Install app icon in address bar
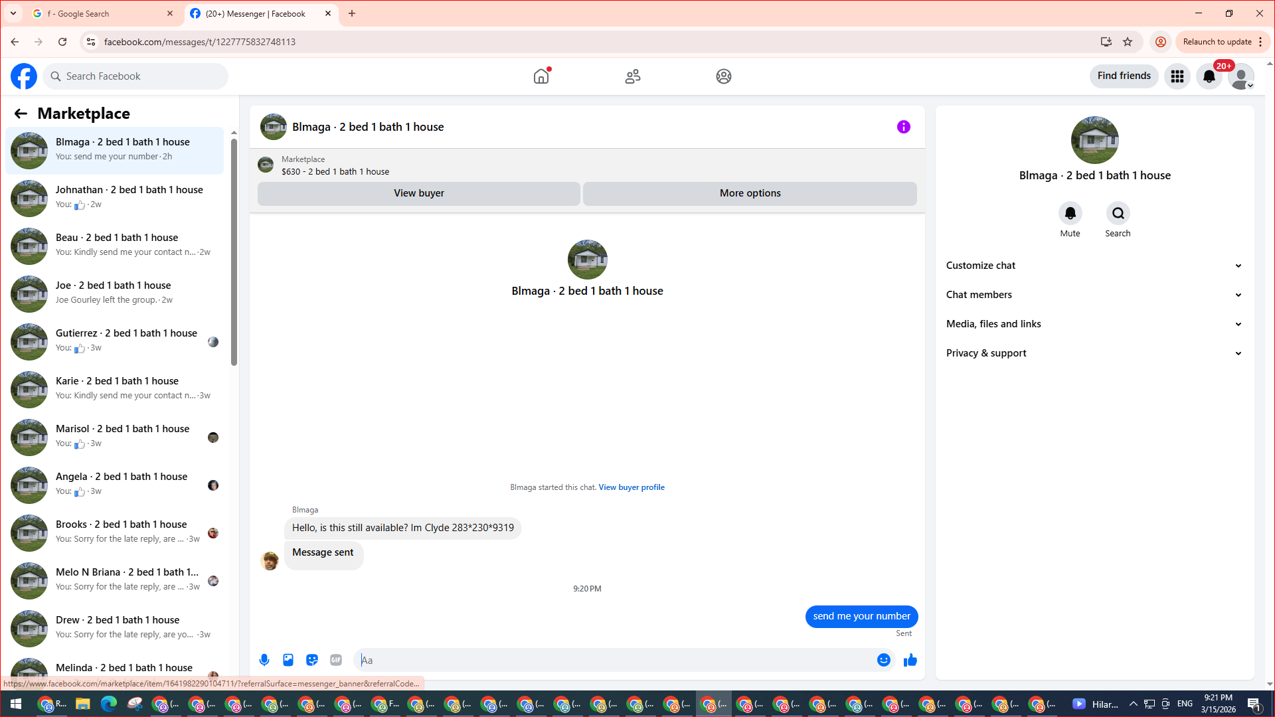 (1106, 42)
